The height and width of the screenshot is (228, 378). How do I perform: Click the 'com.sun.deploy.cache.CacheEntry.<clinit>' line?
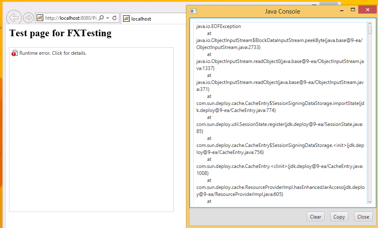click(x=280, y=166)
